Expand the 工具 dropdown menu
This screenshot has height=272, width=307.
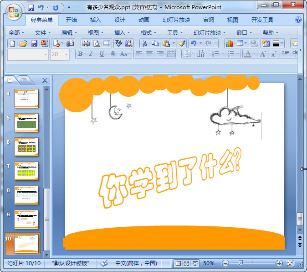coord(175,32)
